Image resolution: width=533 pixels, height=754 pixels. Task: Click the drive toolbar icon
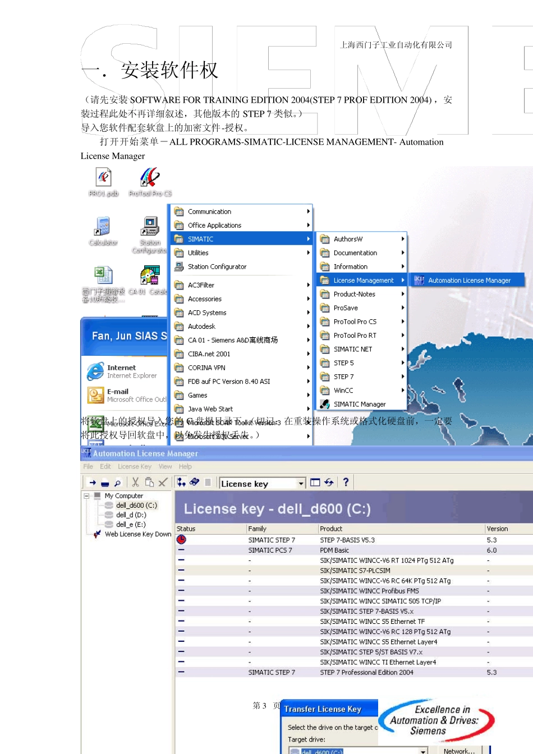pos(105,482)
